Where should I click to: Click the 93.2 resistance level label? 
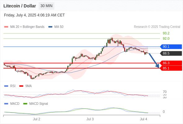166,33
